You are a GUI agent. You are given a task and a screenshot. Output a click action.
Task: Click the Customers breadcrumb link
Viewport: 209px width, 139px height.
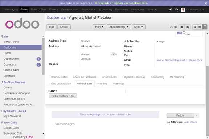point(56,18)
